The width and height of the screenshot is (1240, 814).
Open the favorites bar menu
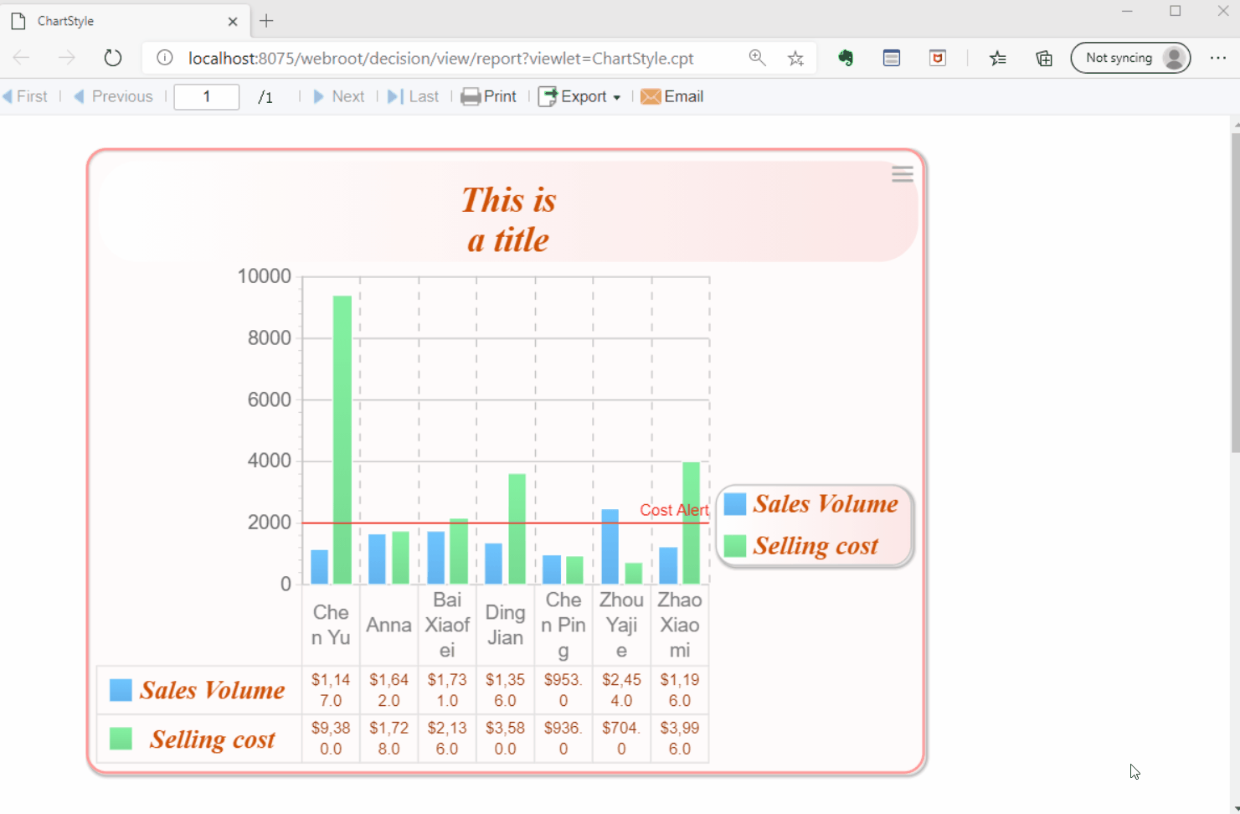[x=998, y=58]
